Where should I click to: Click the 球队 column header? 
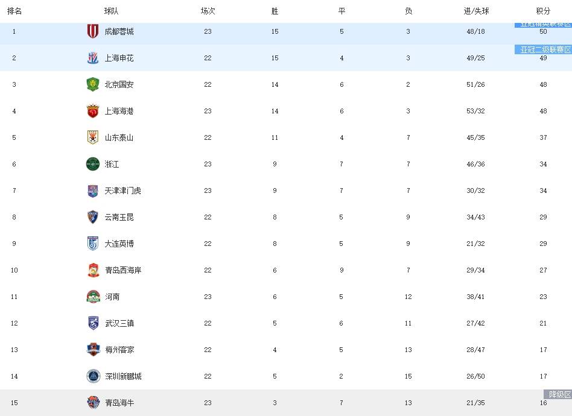tap(112, 11)
